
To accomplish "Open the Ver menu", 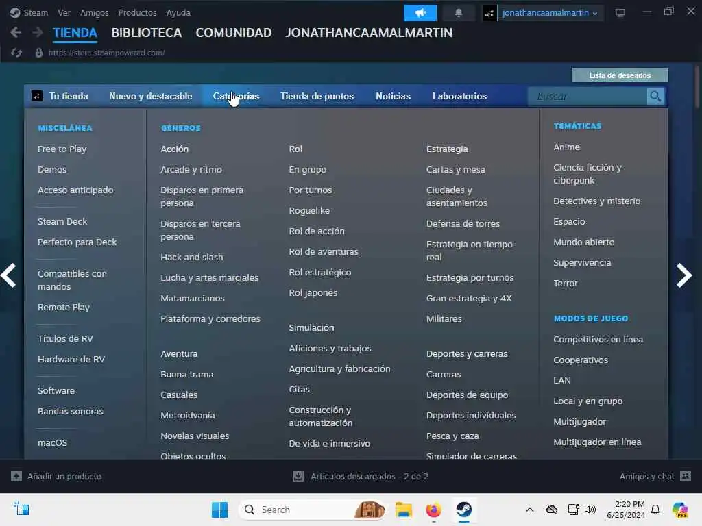I will click(64, 12).
